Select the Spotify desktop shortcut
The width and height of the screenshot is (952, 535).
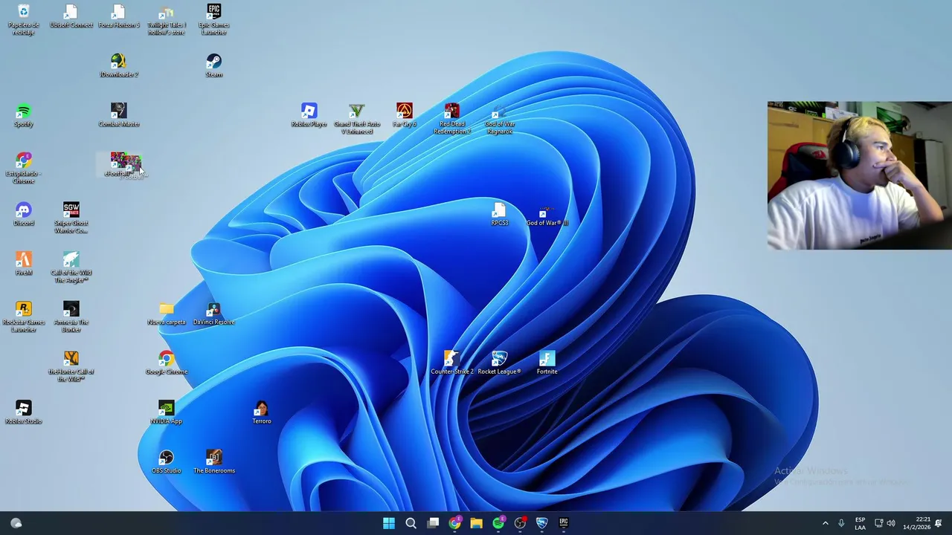[x=23, y=115]
